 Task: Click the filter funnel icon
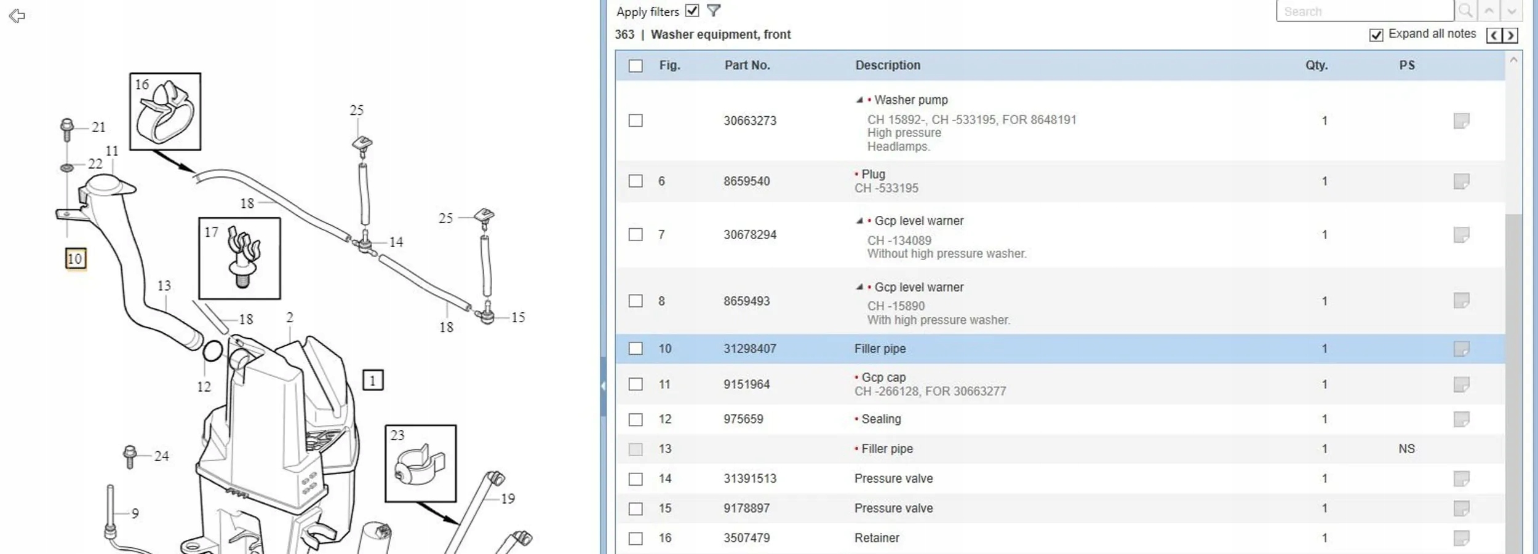point(714,10)
